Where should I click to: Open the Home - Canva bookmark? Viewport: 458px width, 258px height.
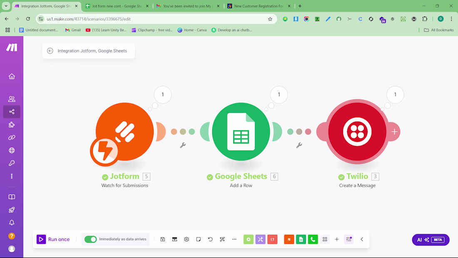192,30
